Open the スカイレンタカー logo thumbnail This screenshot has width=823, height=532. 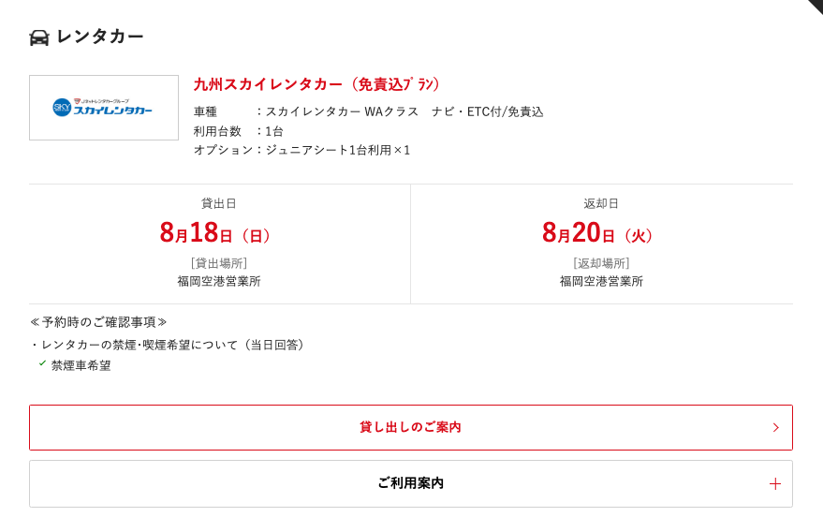[x=104, y=108]
